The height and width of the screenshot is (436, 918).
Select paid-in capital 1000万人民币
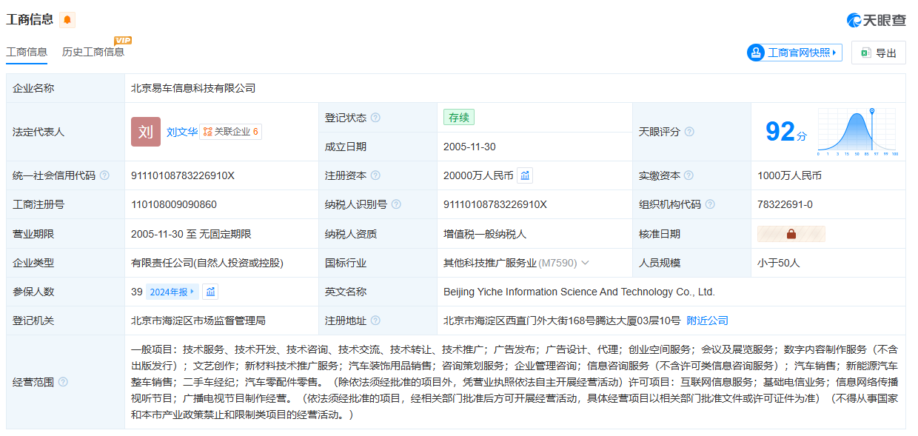pyautogui.click(x=790, y=175)
